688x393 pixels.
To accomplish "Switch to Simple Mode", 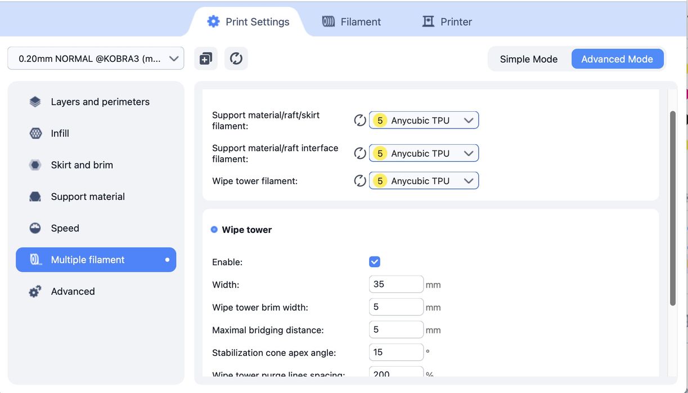I will (x=528, y=59).
